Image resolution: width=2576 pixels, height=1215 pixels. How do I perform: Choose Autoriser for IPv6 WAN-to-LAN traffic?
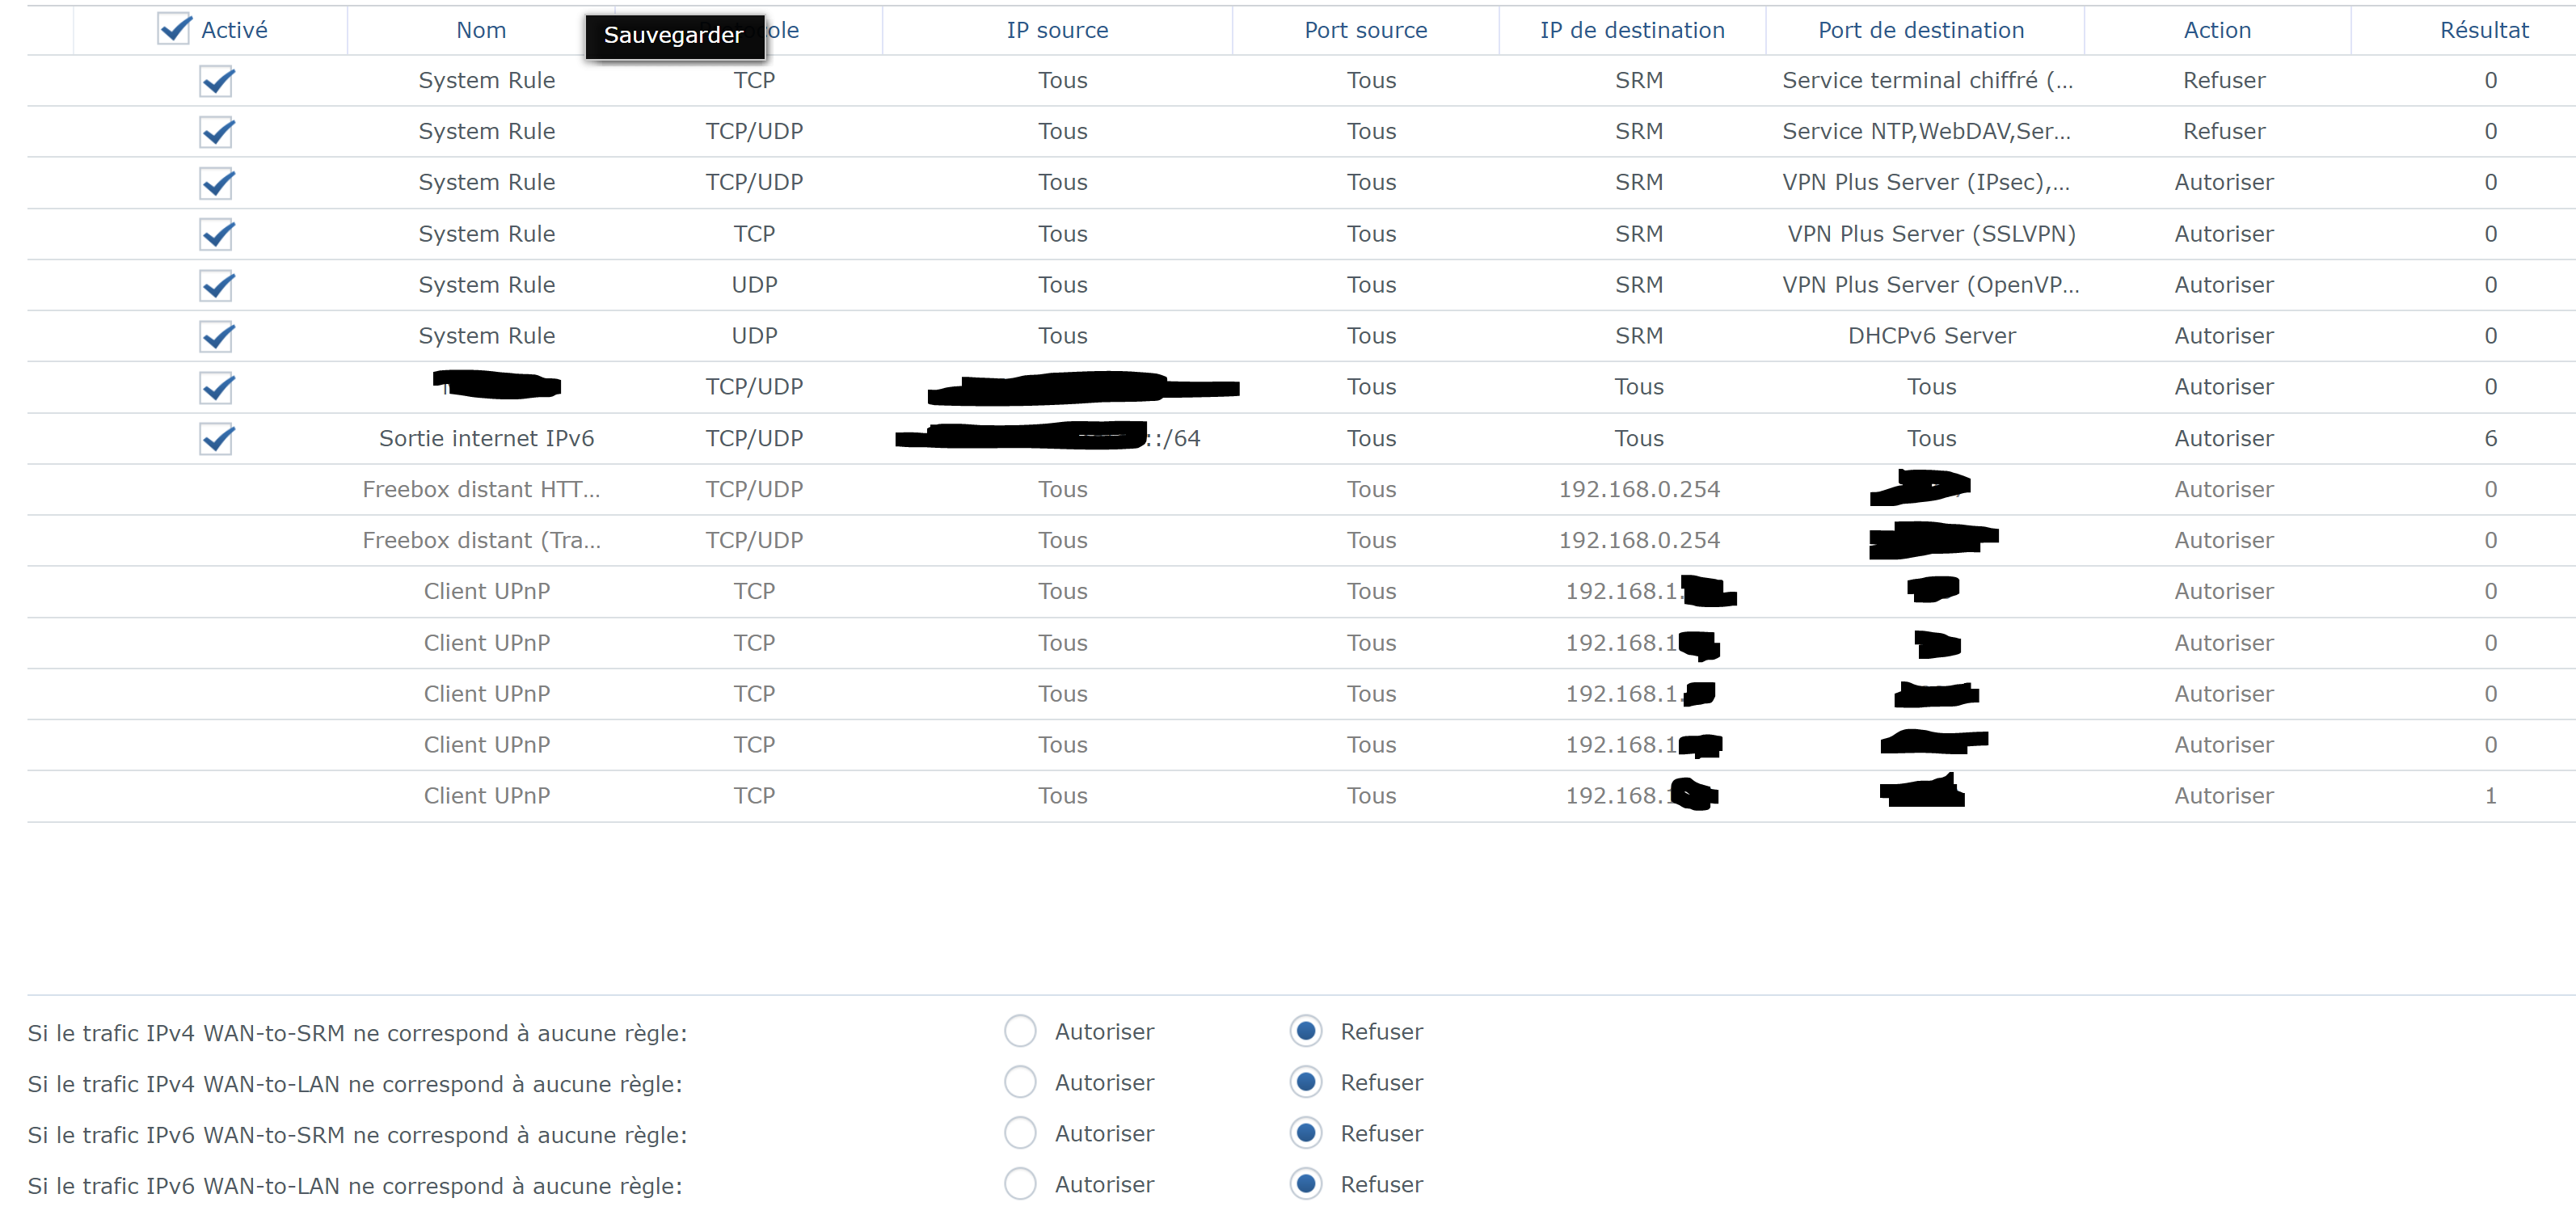pos(1020,1185)
